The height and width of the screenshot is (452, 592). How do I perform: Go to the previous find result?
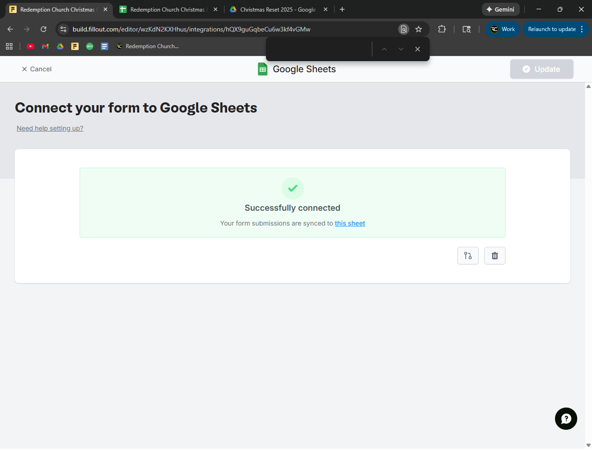coord(384,49)
